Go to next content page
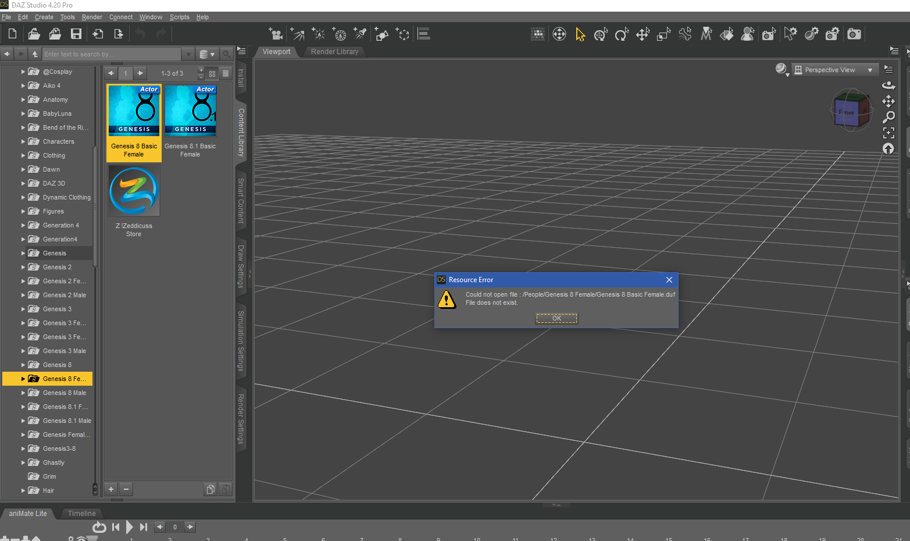The height and width of the screenshot is (541, 910). pos(140,73)
